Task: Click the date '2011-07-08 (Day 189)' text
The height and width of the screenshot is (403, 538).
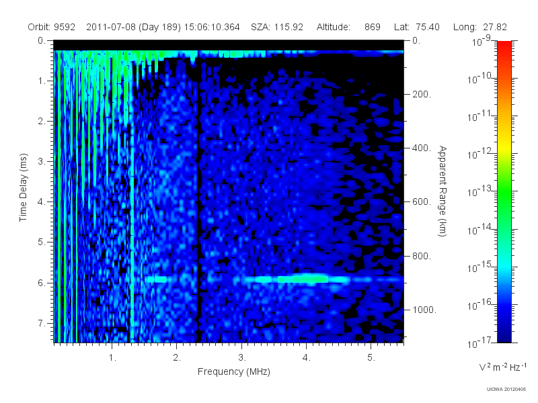Action: pos(133,27)
